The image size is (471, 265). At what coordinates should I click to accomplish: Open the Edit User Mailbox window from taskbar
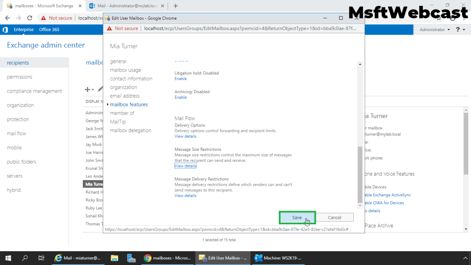(x=223, y=258)
